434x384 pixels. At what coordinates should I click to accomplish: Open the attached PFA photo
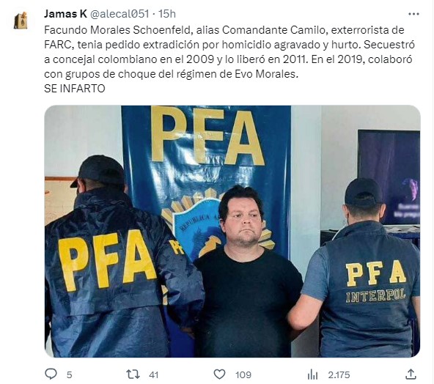click(232, 232)
